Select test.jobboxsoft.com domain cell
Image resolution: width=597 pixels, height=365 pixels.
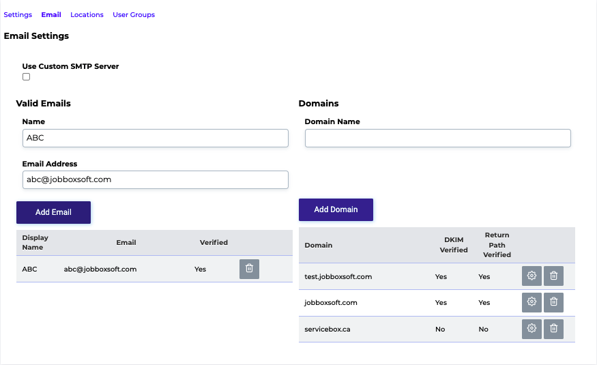point(338,277)
